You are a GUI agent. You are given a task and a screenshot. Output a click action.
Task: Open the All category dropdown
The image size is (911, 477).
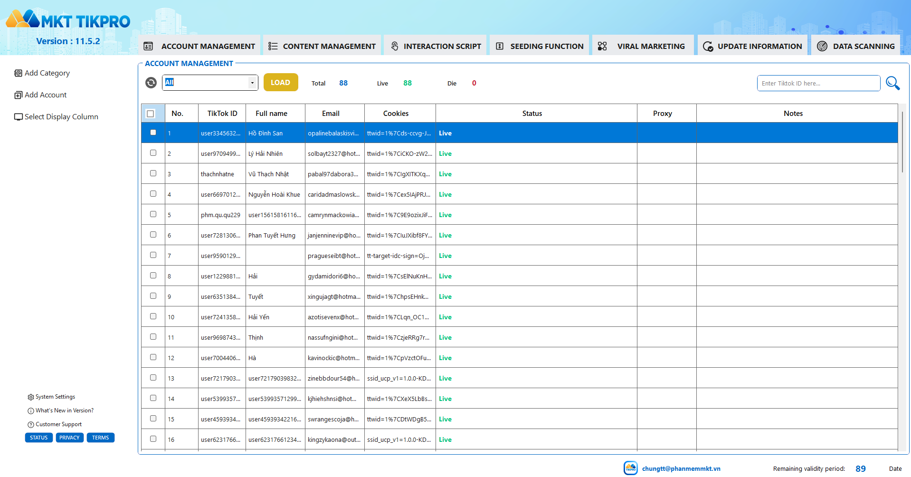click(210, 83)
